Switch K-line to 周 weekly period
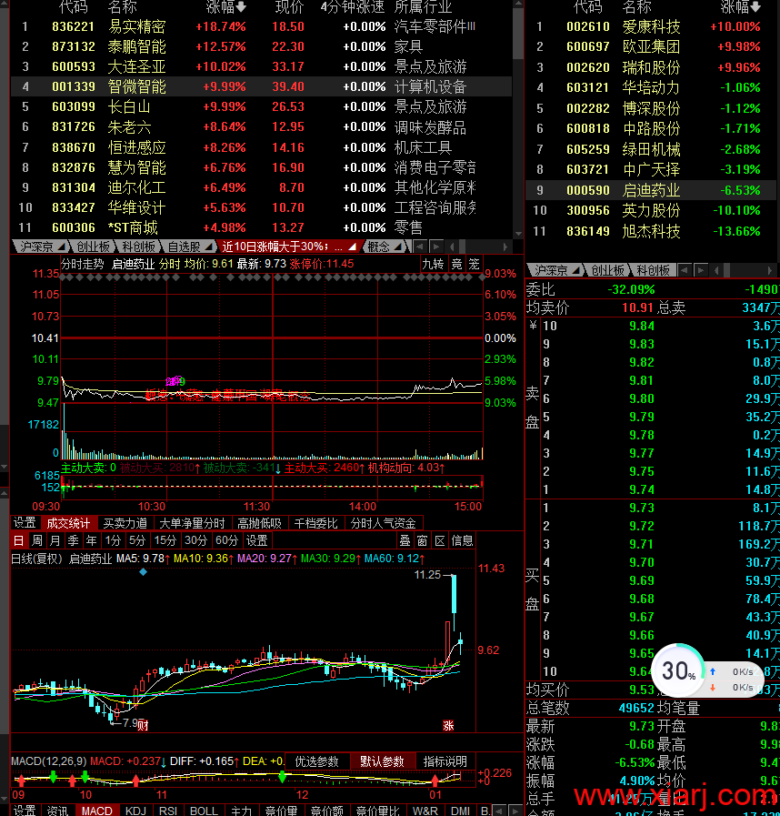The image size is (780, 816). point(37,540)
